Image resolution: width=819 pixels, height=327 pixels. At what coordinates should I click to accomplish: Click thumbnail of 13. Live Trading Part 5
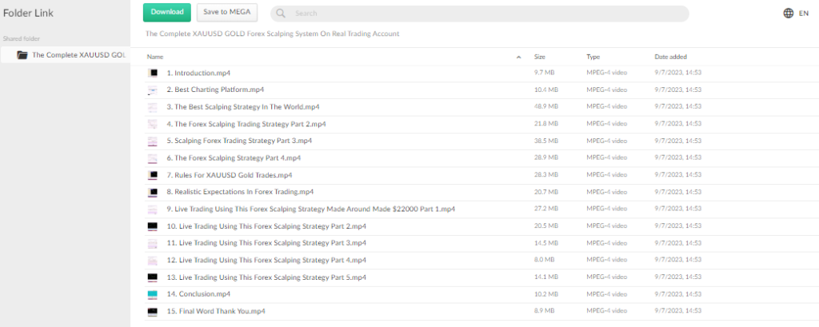coord(153,277)
